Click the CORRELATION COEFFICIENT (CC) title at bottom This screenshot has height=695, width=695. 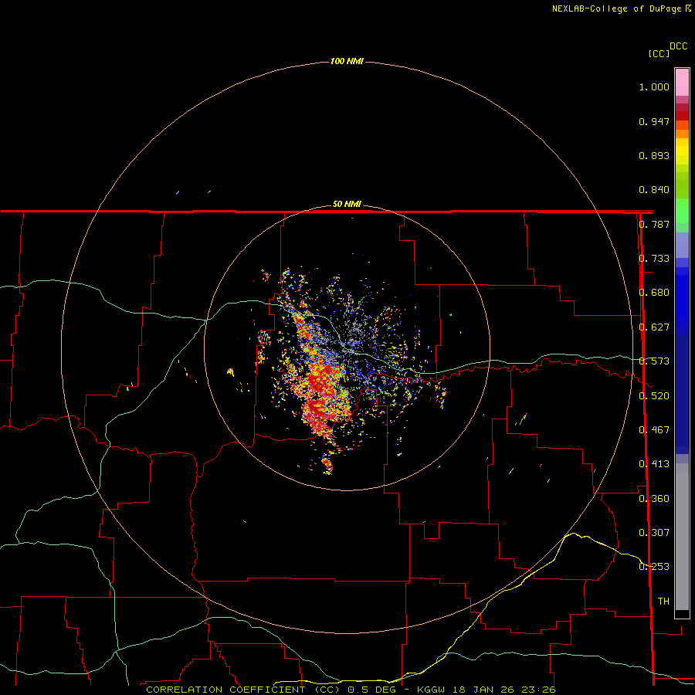pos(242,690)
